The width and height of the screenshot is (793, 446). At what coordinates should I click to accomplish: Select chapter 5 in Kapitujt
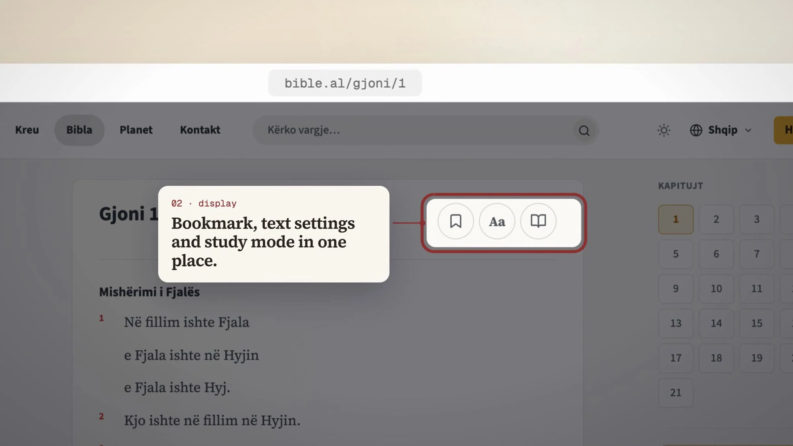tap(676, 254)
